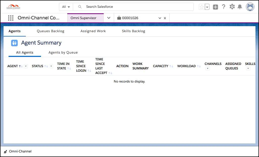Screen dimensions: 259x157
Task: Open the Notifications bell
Action: (240, 7)
